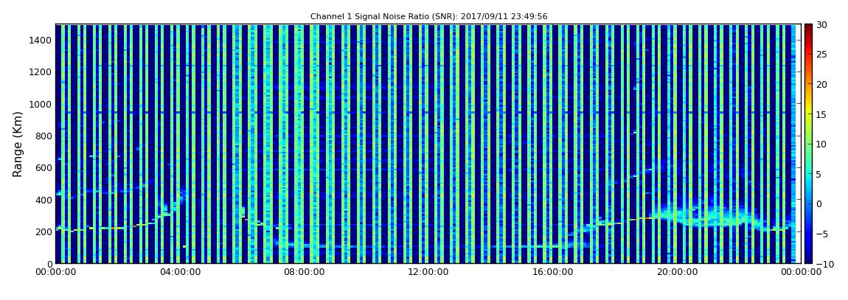Click the colorbar value 10
The image size is (848, 300).
click(822, 144)
